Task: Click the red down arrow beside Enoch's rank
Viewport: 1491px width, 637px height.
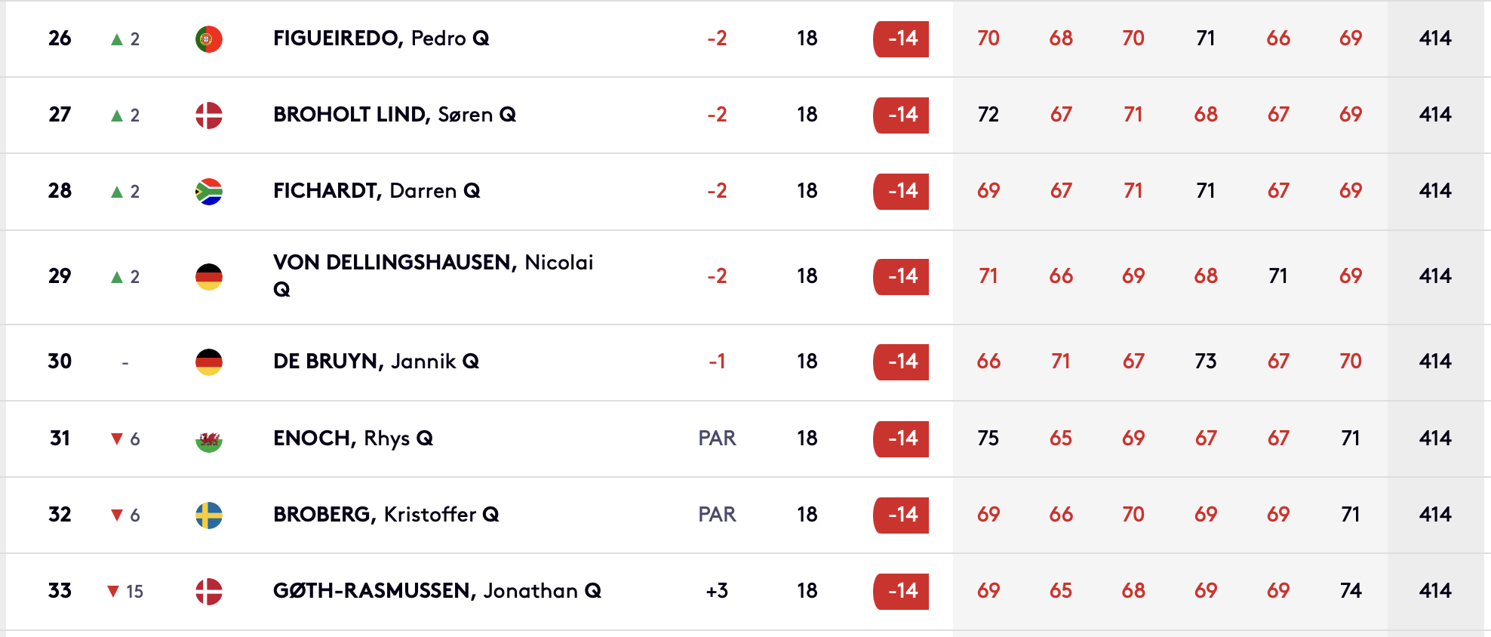Action: point(117,439)
